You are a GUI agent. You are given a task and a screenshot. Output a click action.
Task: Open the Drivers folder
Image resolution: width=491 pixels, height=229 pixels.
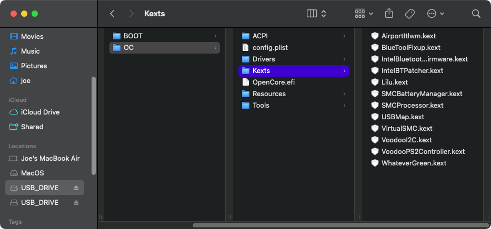tap(294, 59)
